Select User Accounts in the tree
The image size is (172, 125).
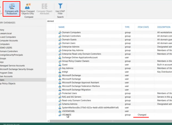[6, 76]
